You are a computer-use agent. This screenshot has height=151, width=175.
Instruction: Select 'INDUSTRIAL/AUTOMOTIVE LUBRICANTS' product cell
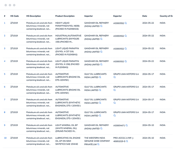click(68, 39)
